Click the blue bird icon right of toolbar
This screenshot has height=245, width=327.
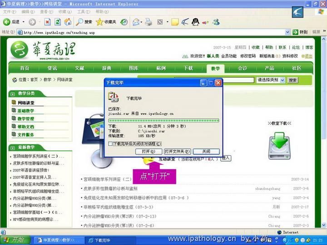(x=297, y=12)
